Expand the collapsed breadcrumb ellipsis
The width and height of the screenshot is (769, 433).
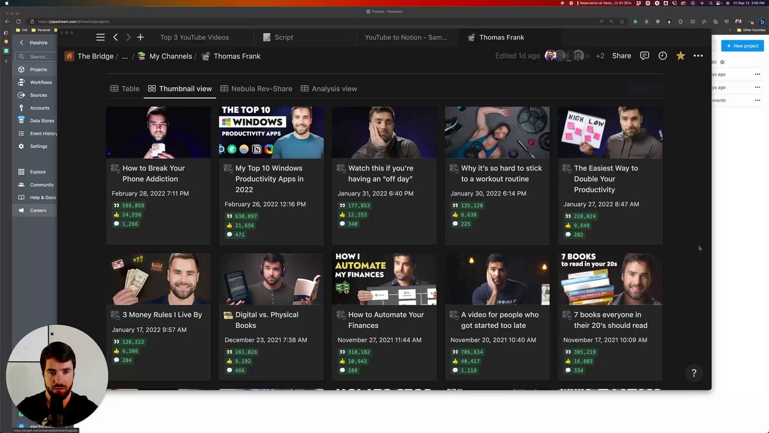tap(125, 56)
